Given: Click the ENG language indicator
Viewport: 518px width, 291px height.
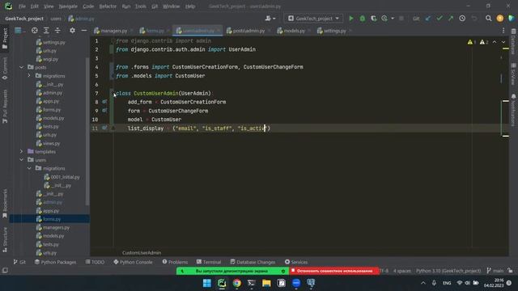Looking at the screenshot, I should coord(447,283).
